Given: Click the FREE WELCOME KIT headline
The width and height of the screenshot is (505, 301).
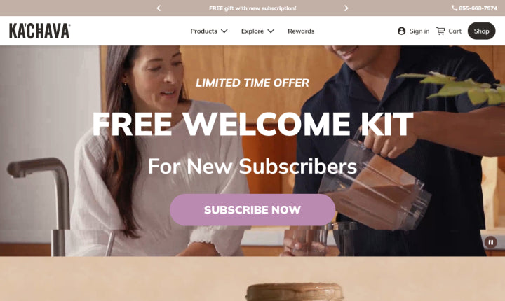Looking at the screenshot, I should click(252, 124).
